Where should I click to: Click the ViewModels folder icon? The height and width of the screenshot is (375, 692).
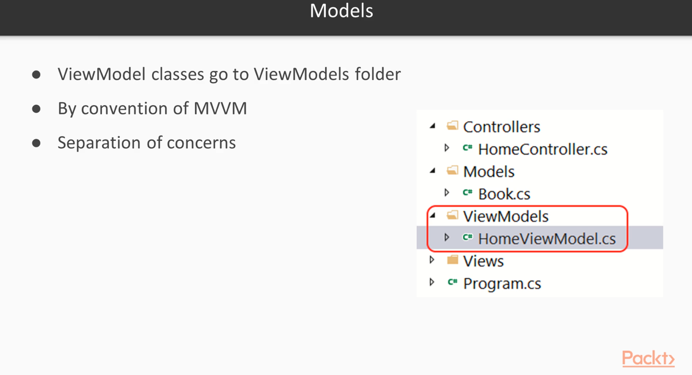tap(452, 216)
